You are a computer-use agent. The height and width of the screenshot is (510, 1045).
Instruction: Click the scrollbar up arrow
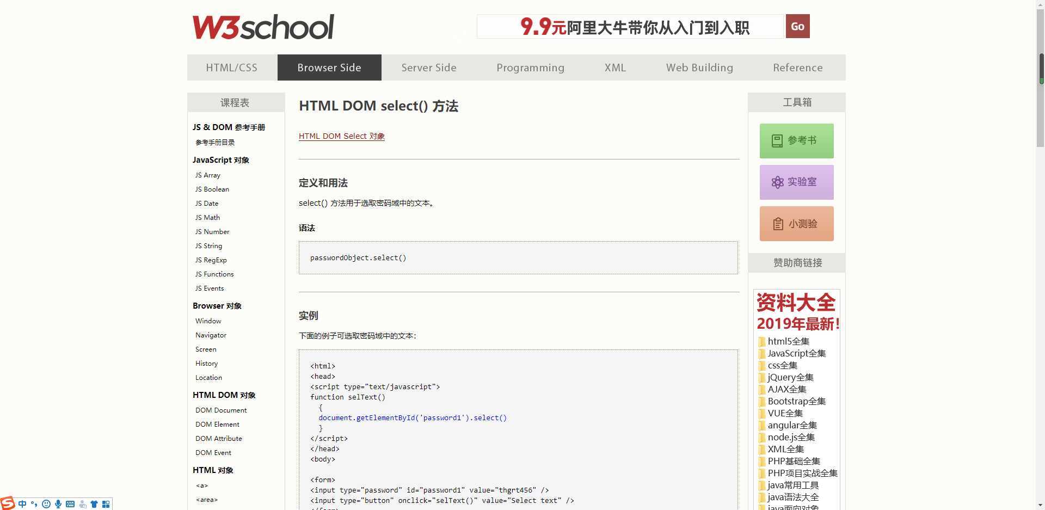[1041, 4]
